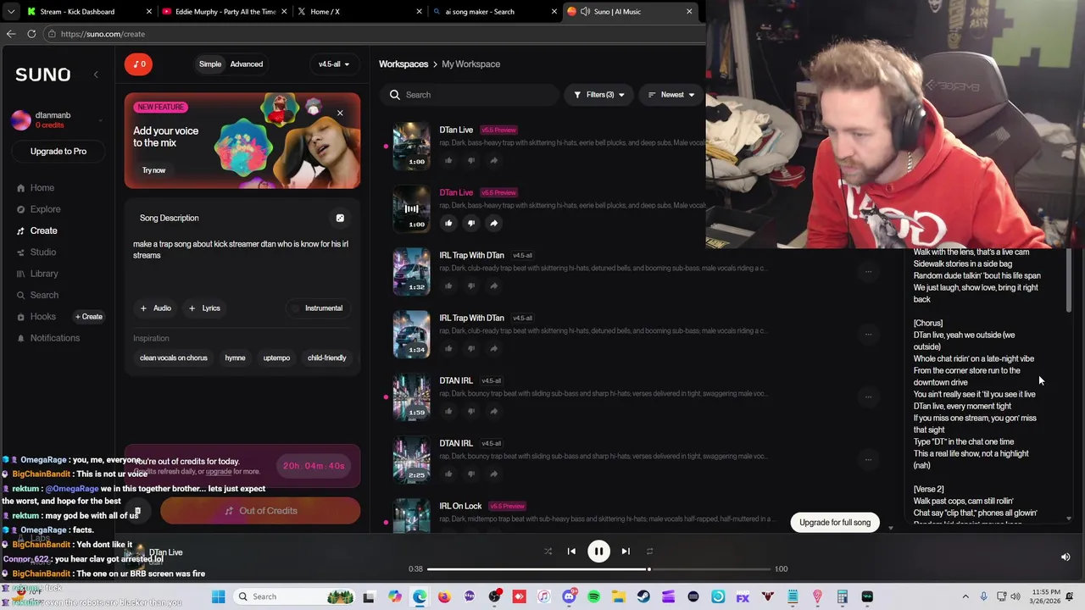Screen dimensions: 1085x610
Task: Open the Newest sort dropdown
Action: pos(670,95)
